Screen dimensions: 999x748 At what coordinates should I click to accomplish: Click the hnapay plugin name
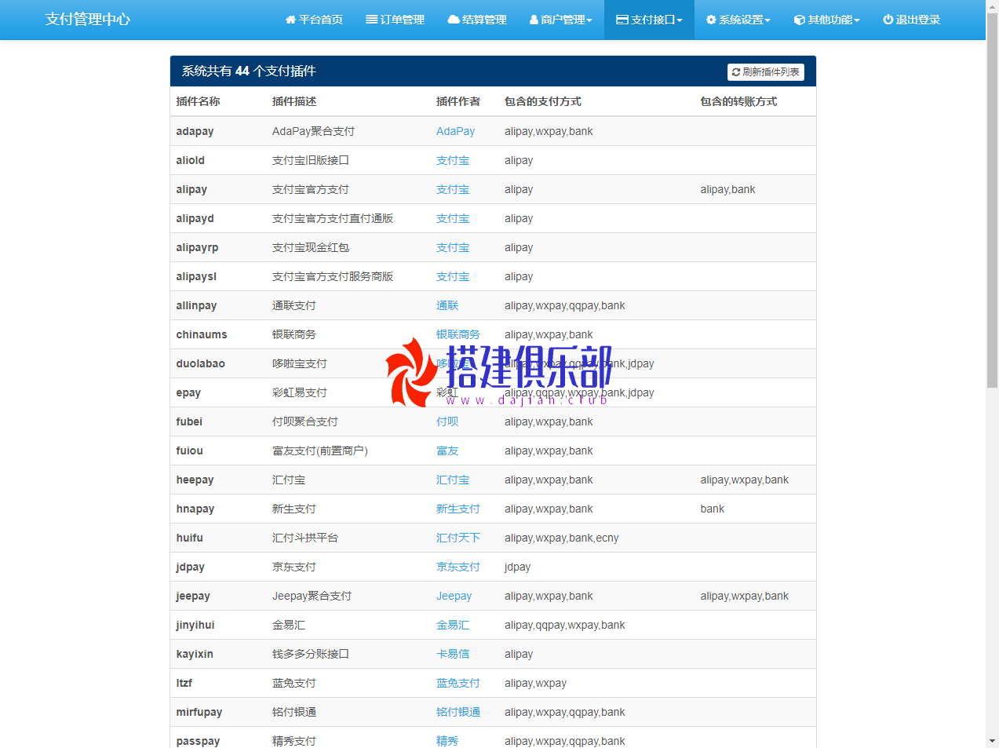point(195,509)
